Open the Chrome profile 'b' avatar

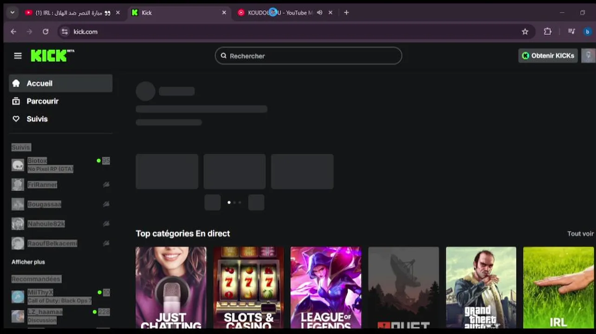point(588,32)
